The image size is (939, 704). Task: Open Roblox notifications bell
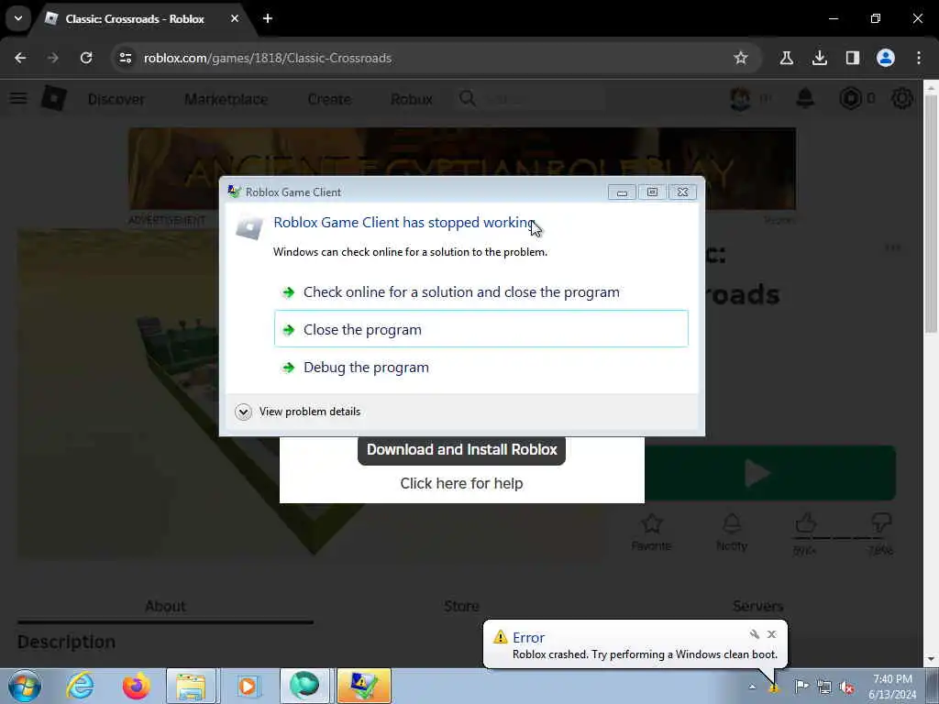805,98
